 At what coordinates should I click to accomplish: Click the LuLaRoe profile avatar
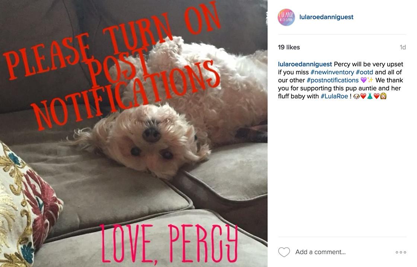286,17
